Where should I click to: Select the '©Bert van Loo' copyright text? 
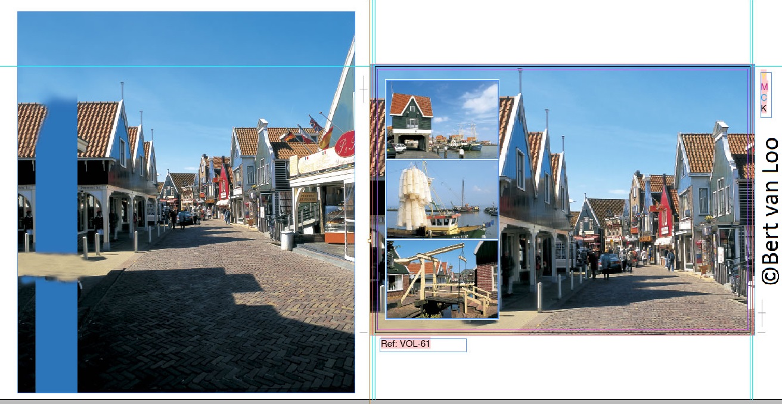point(771,211)
